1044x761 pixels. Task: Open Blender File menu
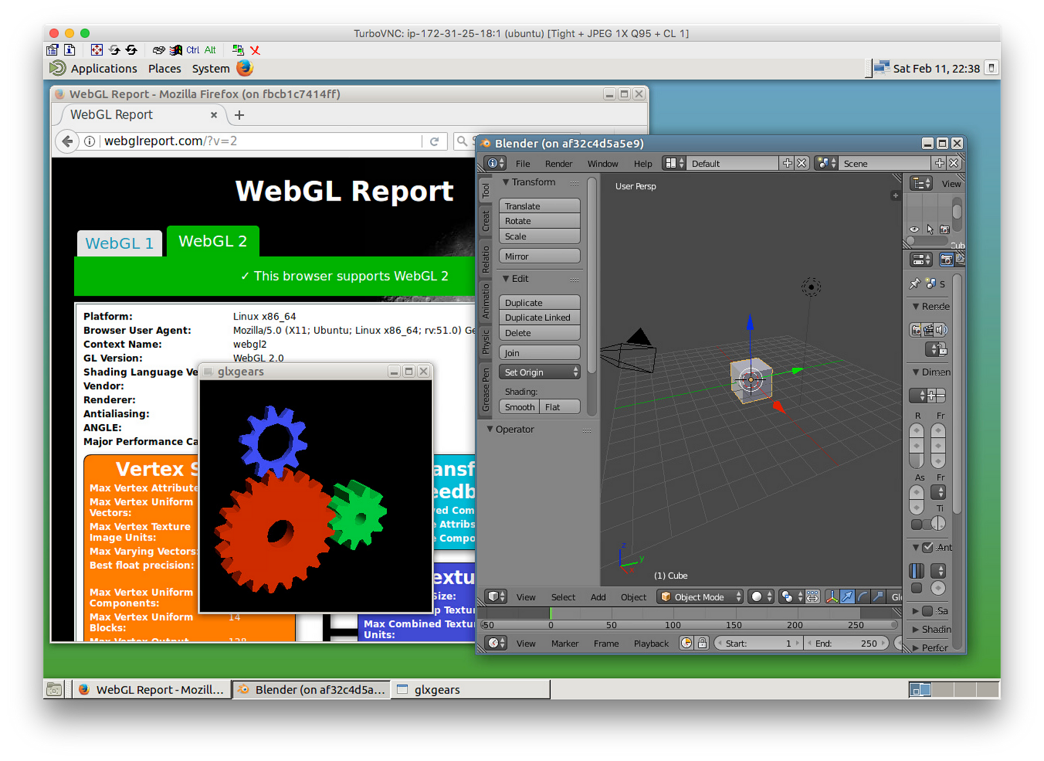(x=523, y=163)
